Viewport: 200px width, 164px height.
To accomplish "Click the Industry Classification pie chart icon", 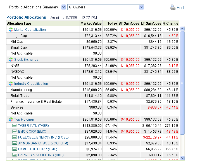I will [x=11, y=84].
